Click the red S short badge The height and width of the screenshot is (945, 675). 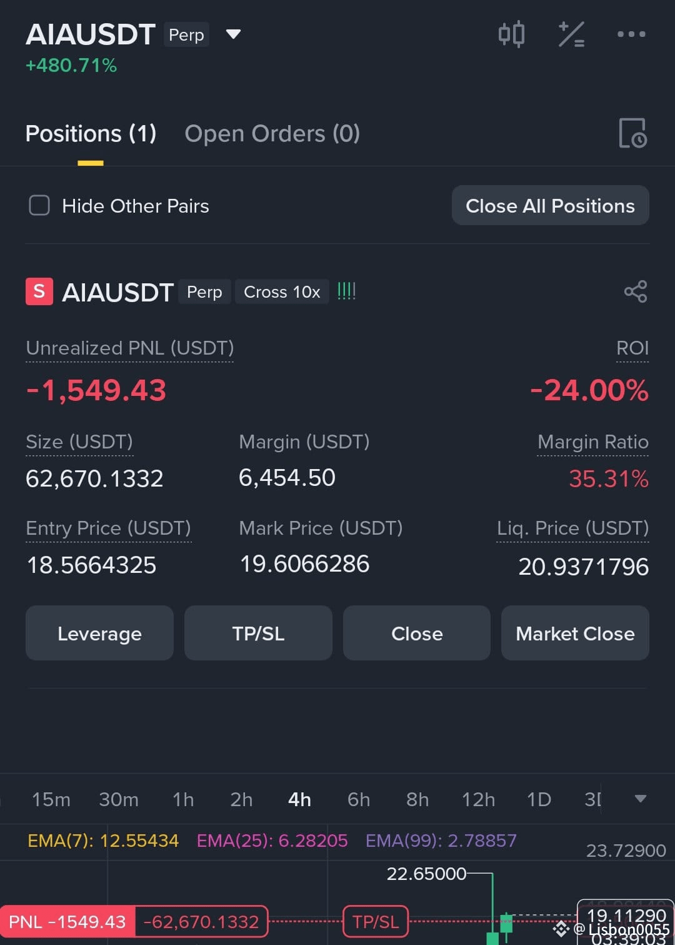[39, 291]
